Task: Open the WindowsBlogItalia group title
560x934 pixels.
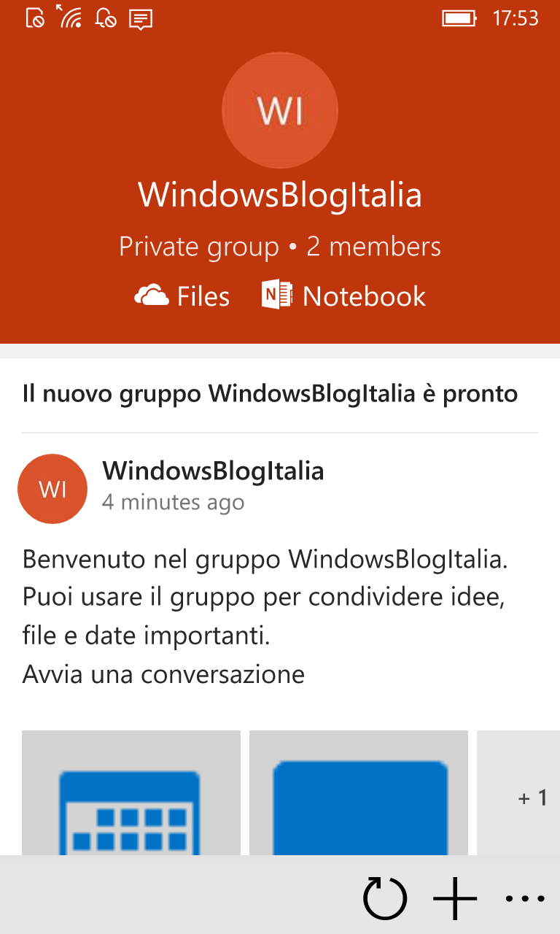Action: click(280, 195)
